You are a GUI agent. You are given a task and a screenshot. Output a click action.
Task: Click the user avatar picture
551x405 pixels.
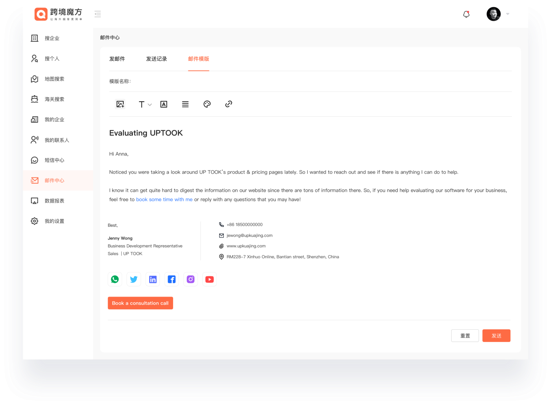tap(494, 14)
